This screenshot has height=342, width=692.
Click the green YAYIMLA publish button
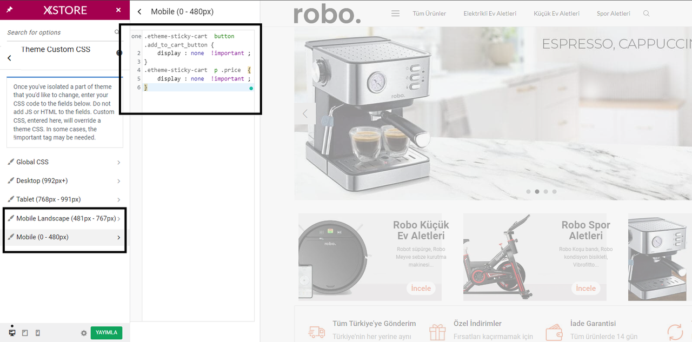point(107,333)
